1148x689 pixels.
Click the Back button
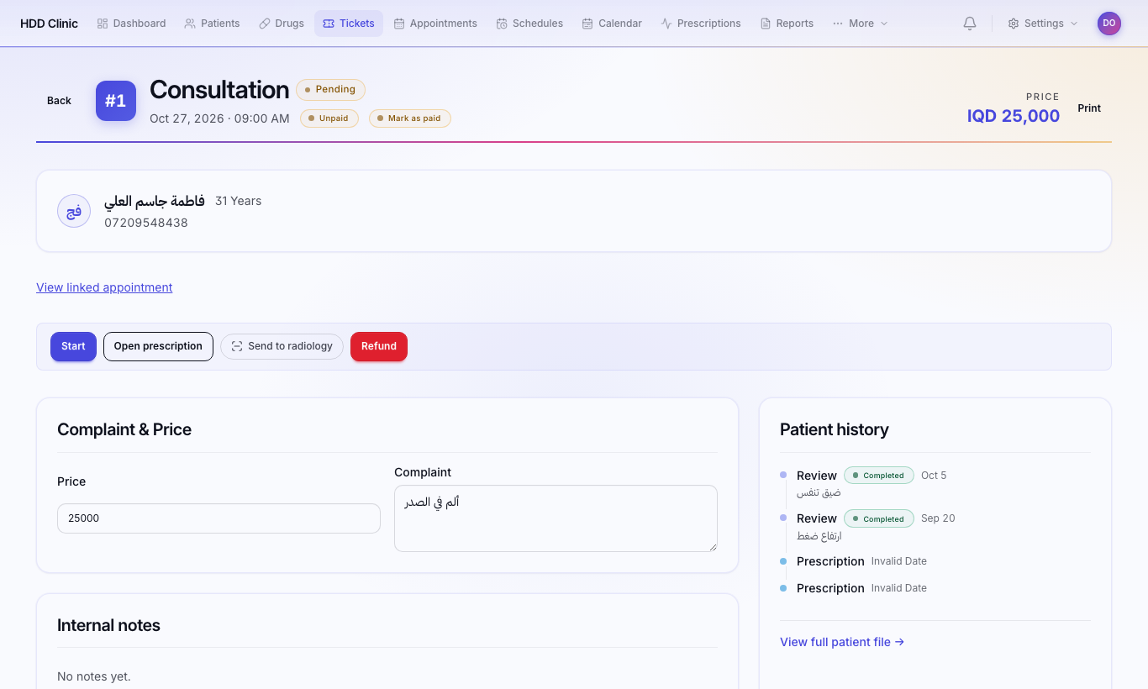point(59,101)
